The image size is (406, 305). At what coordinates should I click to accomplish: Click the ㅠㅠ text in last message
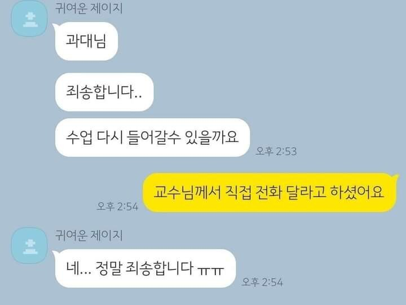210,270
